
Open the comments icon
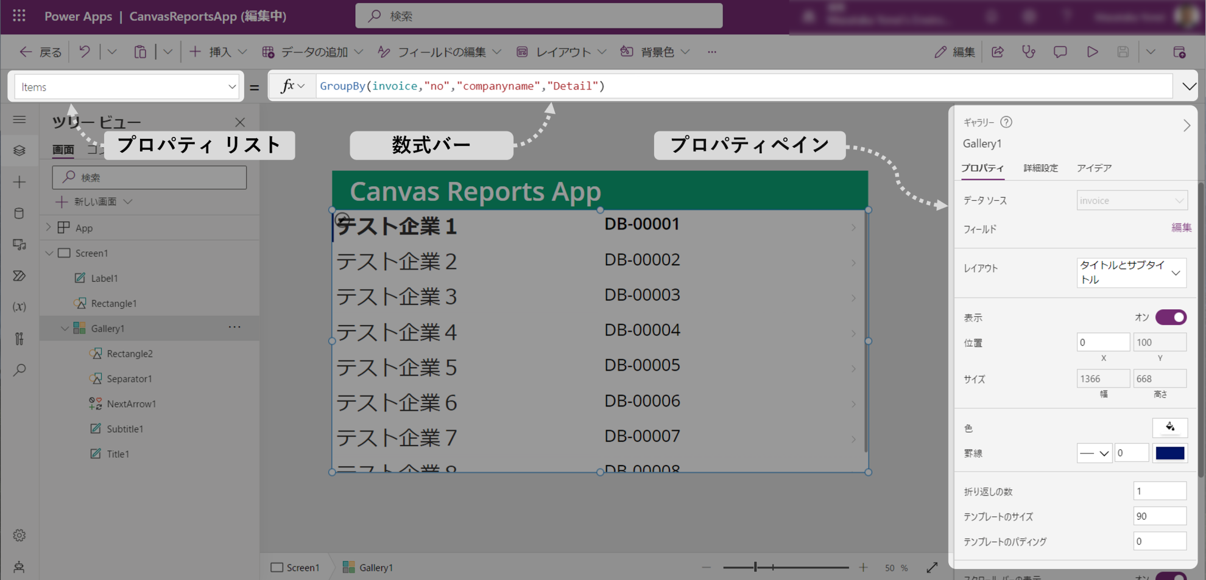pos(1060,52)
